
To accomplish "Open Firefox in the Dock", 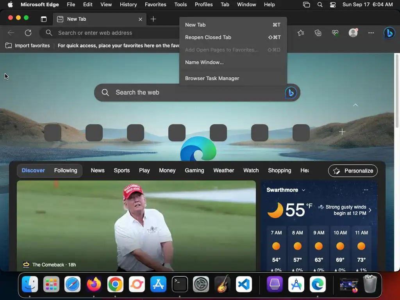I will [x=94, y=284].
